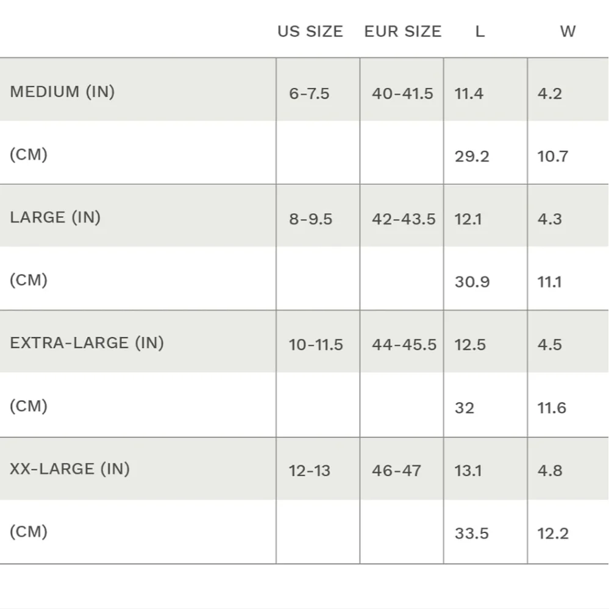Click the EUR SIZE column header

click(402, 32)
